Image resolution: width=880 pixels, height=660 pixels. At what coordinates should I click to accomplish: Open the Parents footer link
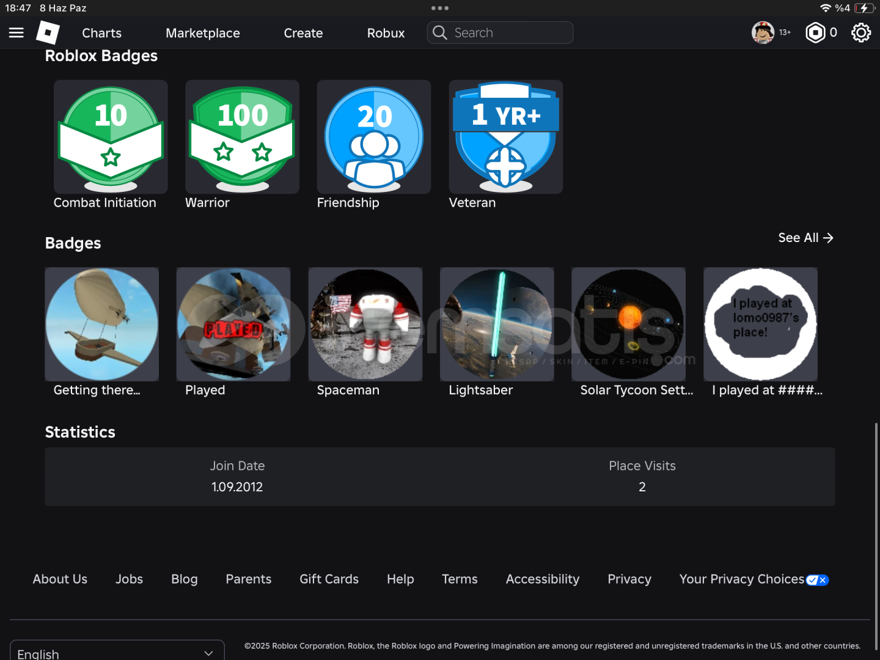[x=248, y=579]
